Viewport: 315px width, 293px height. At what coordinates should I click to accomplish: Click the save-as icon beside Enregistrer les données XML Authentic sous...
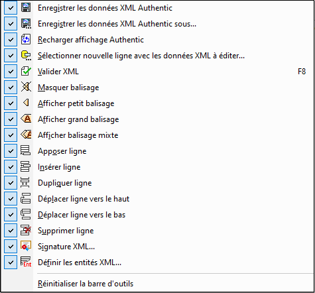tap(26, 24)
